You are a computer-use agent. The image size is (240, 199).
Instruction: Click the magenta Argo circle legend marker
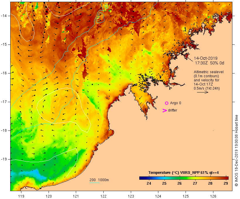(167, 103)
